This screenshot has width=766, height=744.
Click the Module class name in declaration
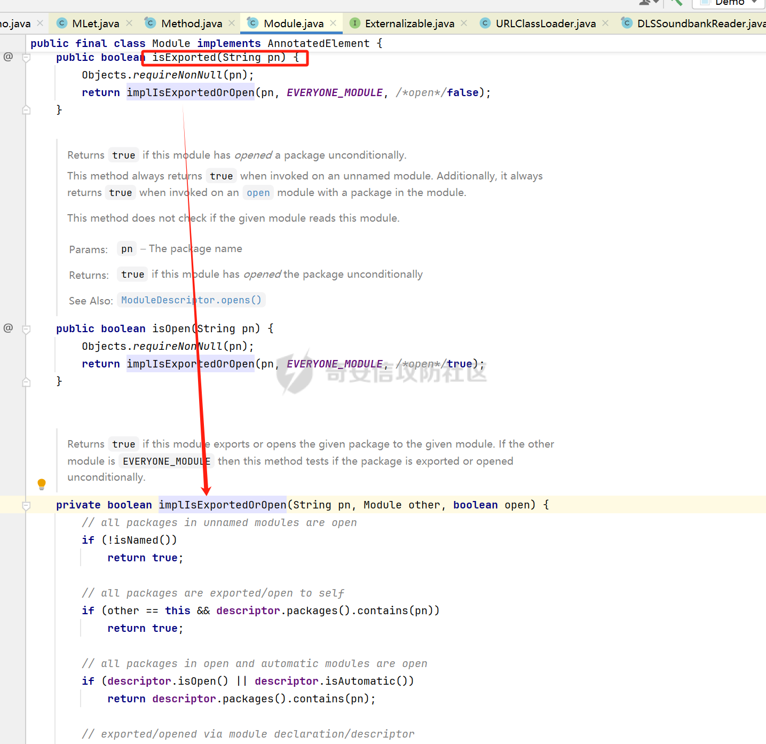tap(171, 43)
